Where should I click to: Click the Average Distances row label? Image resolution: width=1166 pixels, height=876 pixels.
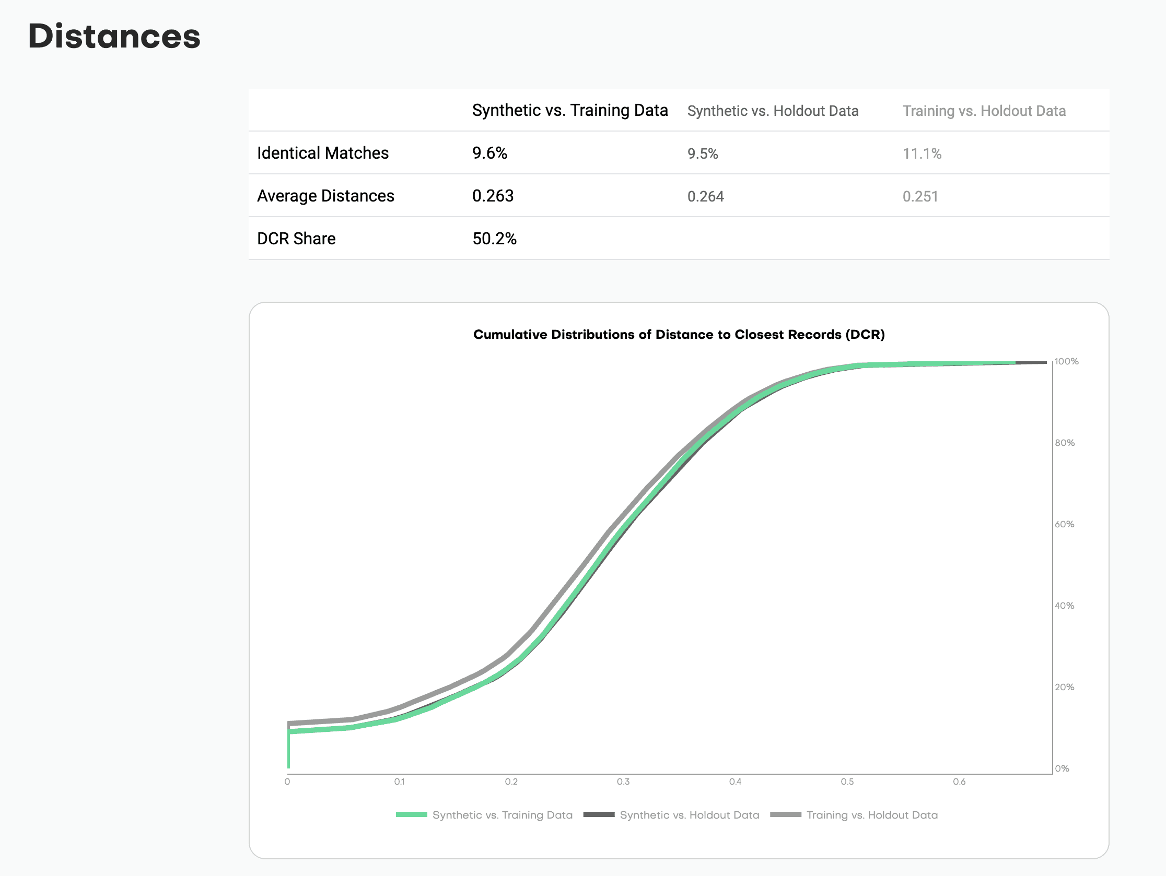click(x=325, y=196)
